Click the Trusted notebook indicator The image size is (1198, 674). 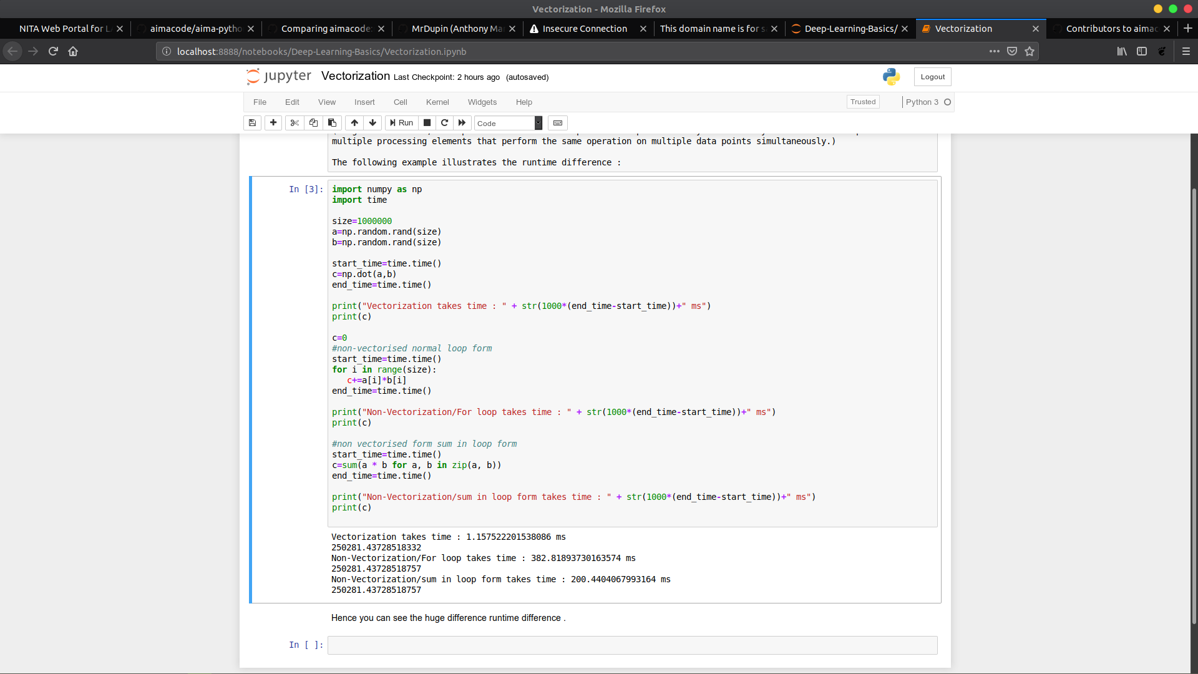863,102
